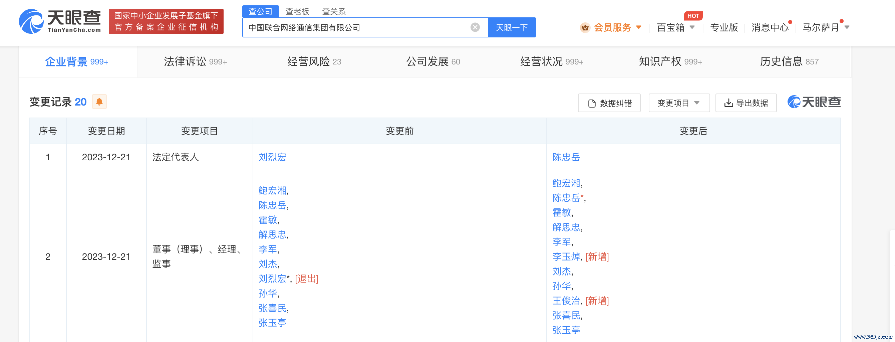The height and width of the screenshot is (342, 895).
Task: Select the 查老板 search tab
Action: pos(297,11)
